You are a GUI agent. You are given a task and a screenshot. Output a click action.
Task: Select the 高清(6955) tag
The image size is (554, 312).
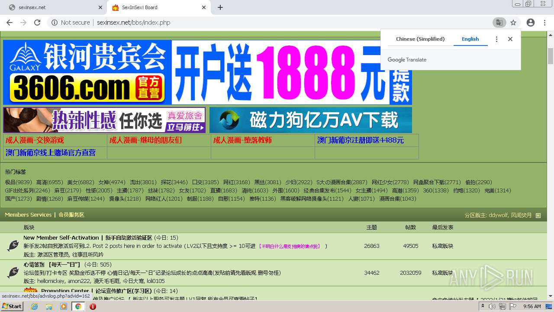(49, 182)
